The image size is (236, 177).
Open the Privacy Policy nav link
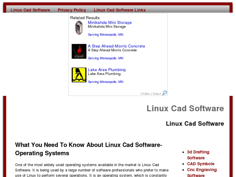click(72, 10)
